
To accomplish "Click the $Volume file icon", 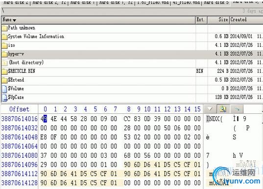I will click(4, 89).
